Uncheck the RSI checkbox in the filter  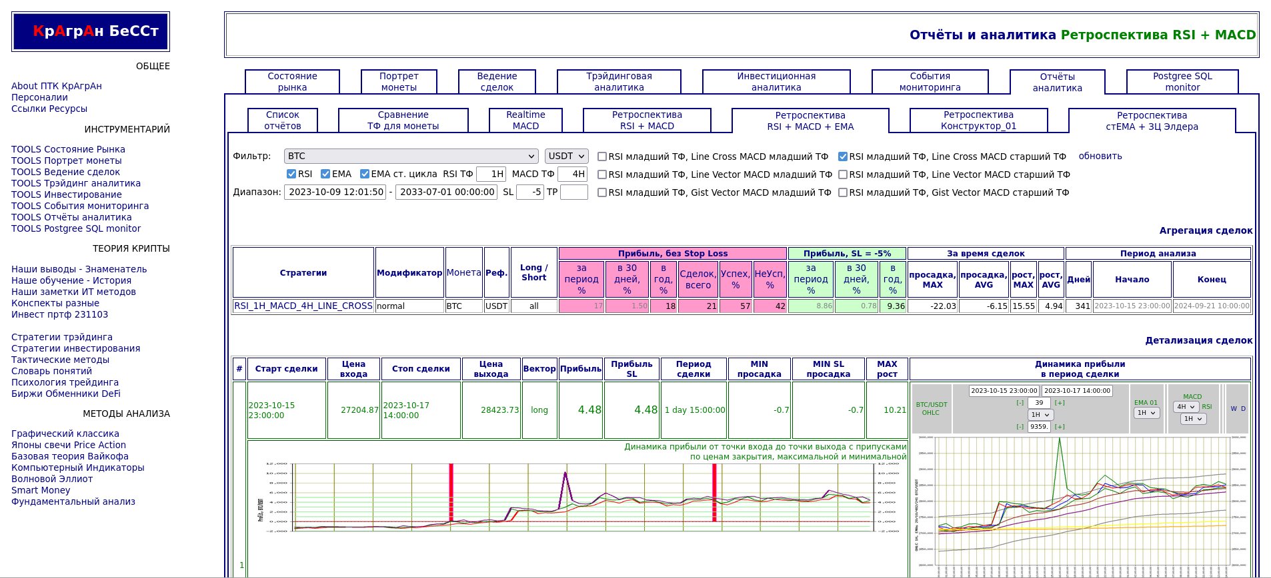click(x=291, y=174)
